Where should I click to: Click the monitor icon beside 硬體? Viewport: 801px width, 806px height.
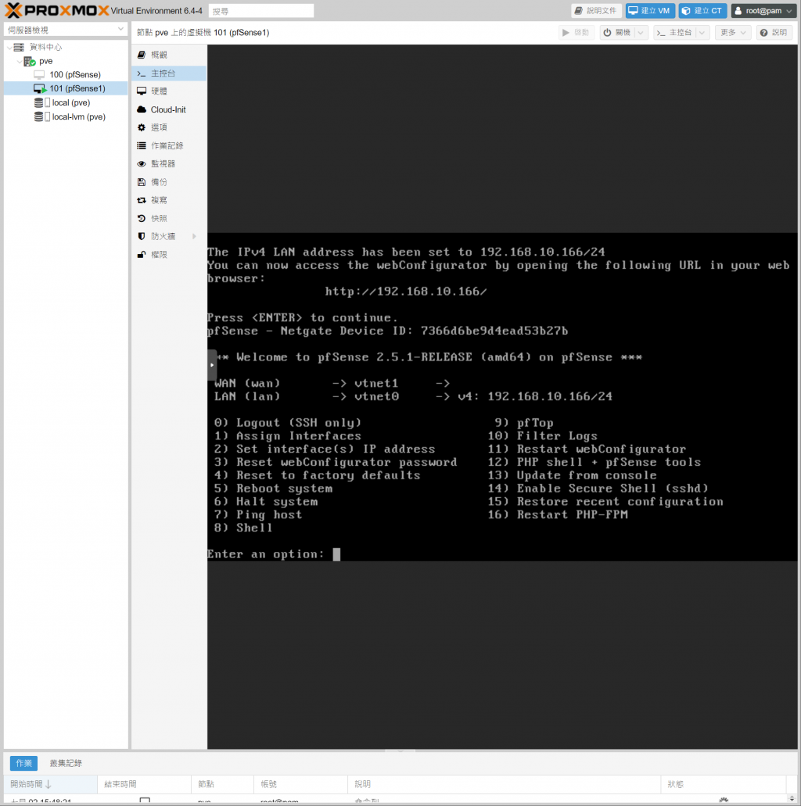[x=142, y=91]
